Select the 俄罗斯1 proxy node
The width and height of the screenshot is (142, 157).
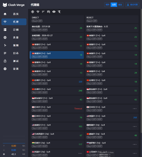(112, 144)
